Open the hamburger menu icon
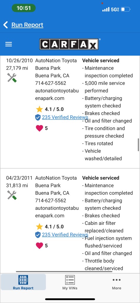Viewport: 140px width, 303px height. tap(9, 44)
